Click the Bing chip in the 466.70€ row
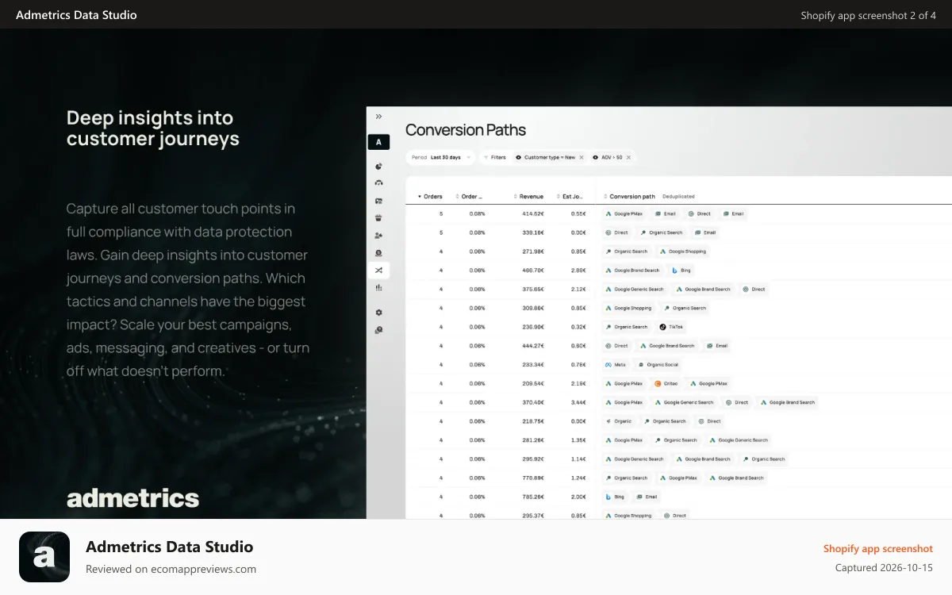952x595 pixels. pyautogui.click(x=681, y=271)
